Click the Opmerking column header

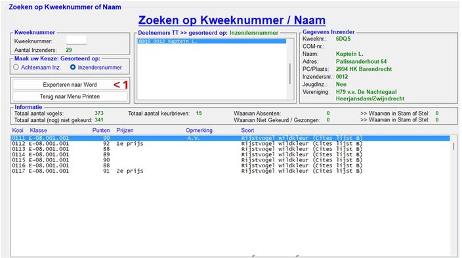[199, 131]
